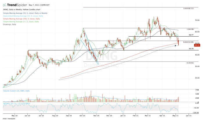
Task: Click the Jun '20 date axis label
Action: (x=27, y=116)
